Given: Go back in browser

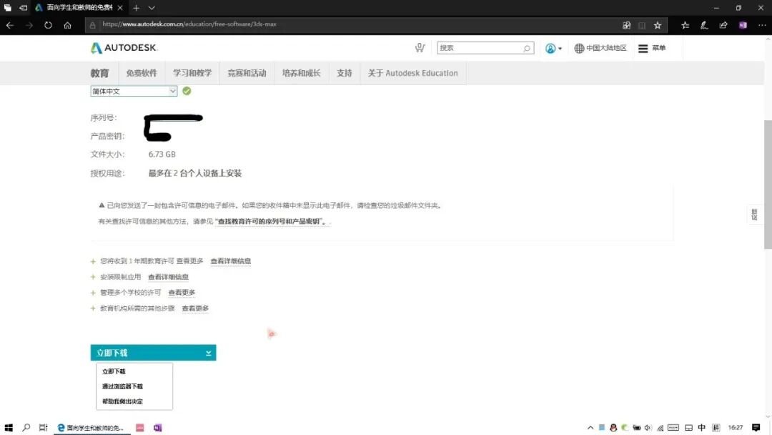Looking at the screenshot, I should click(10, 25).
